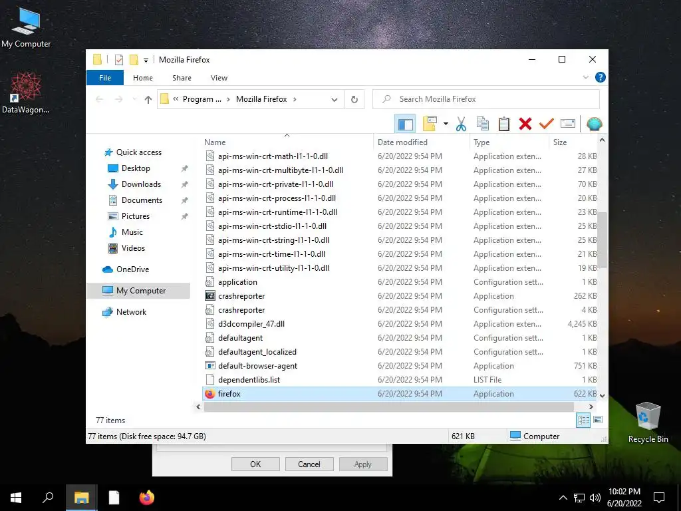The height and width of the screenshot is (511, 681).
Task: Click the Paste clipboard icon
Action: click(x=504, y=124)
